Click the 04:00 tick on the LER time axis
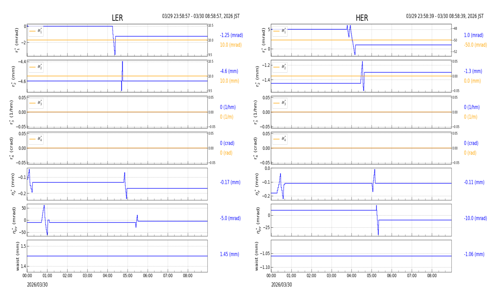This screenshot has height=299, width=488. click(x=107, y=276)
